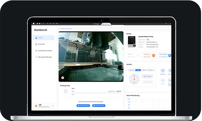The width and height of the screenshot is (202, 121).
Task: Expand the account card chevron at sidebar bottom
Action: [x=53, y=106]
